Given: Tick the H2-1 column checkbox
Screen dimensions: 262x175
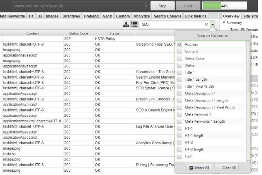Looking at the screenshot, I should (180, 156).
